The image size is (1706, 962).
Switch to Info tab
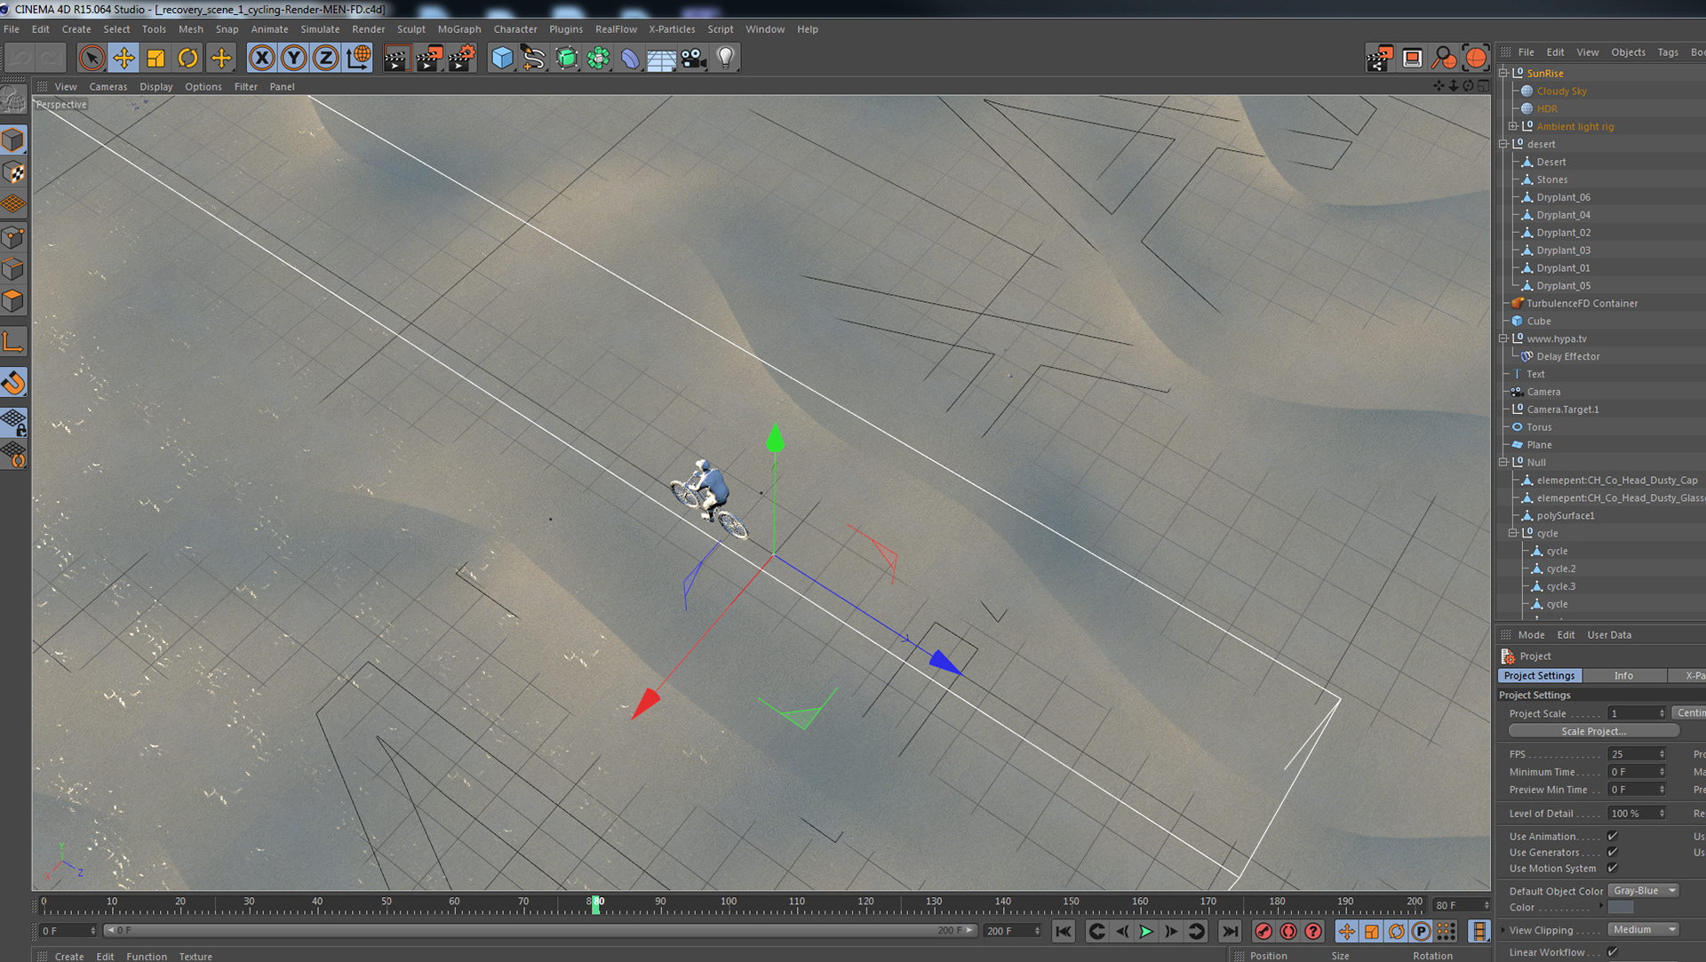point(1623,676)
